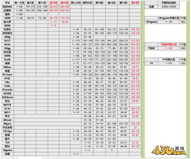The width and height of the screenshot is (191, 159).
Task: Select the 可乐游戏 red cell showing 52
Action: coord(135,127)
